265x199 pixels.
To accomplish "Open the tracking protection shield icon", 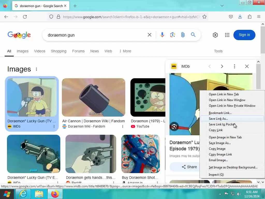I will (51, 17).
